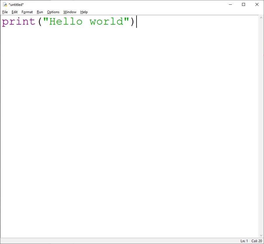This screenshot has height=244, width=264.
Task: Open the File menu
Action: [x=5, y=12]
